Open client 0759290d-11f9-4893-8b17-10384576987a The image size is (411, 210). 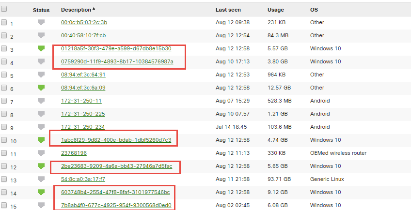click(x=117, y=61)
